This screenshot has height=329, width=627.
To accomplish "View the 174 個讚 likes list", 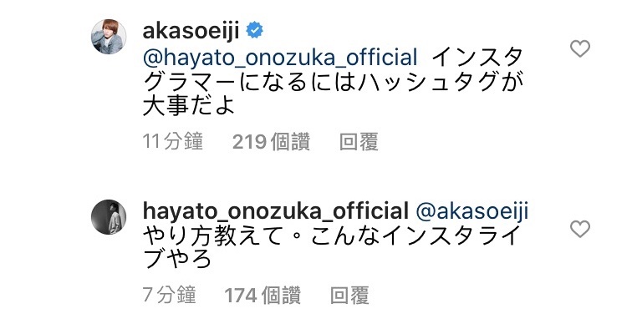I will (263, 296).
